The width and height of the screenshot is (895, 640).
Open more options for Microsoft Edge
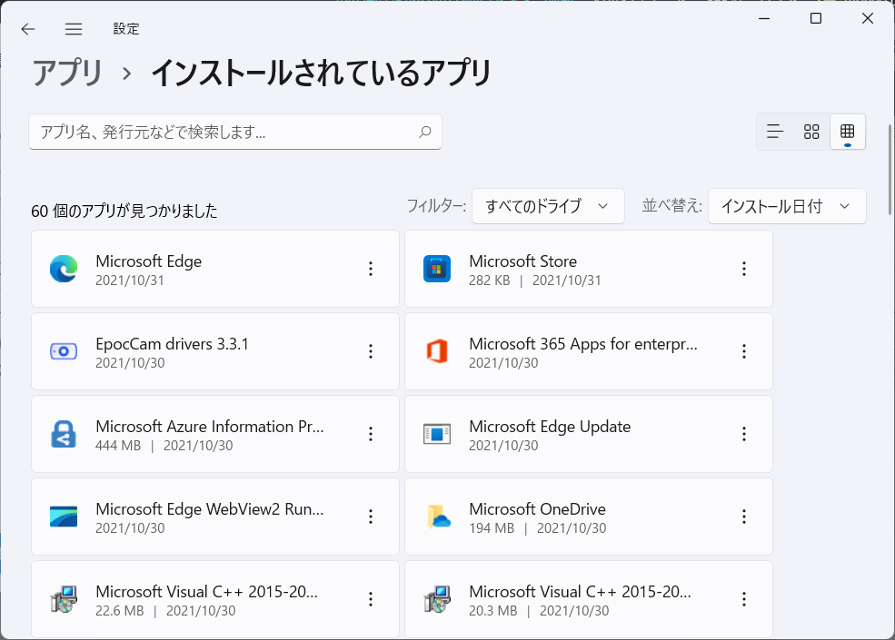pyautogui.click(x=371, y=269)
